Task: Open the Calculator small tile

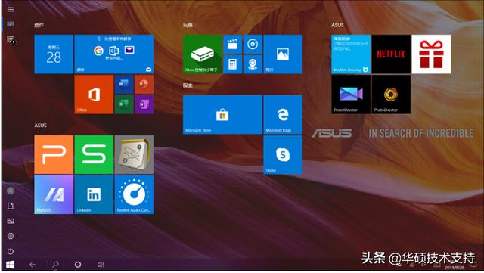Action: tap(232, 64)
